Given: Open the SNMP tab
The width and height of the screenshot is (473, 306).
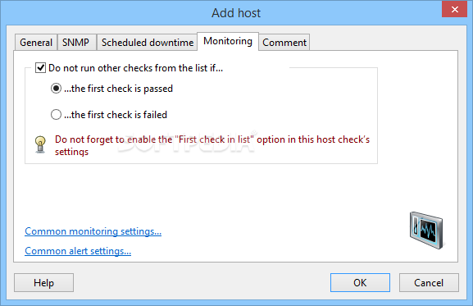Looking at the screenshot, I should pyautogui.click(x=76, y=42).
